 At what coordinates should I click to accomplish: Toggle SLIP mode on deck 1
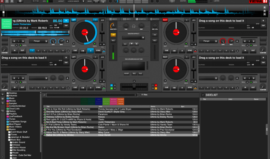click(74, 44)
